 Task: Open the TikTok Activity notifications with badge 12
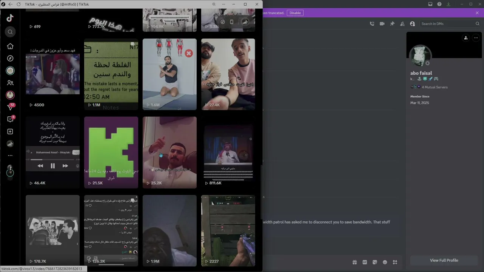pyautogui.click(x=10, y=107)
